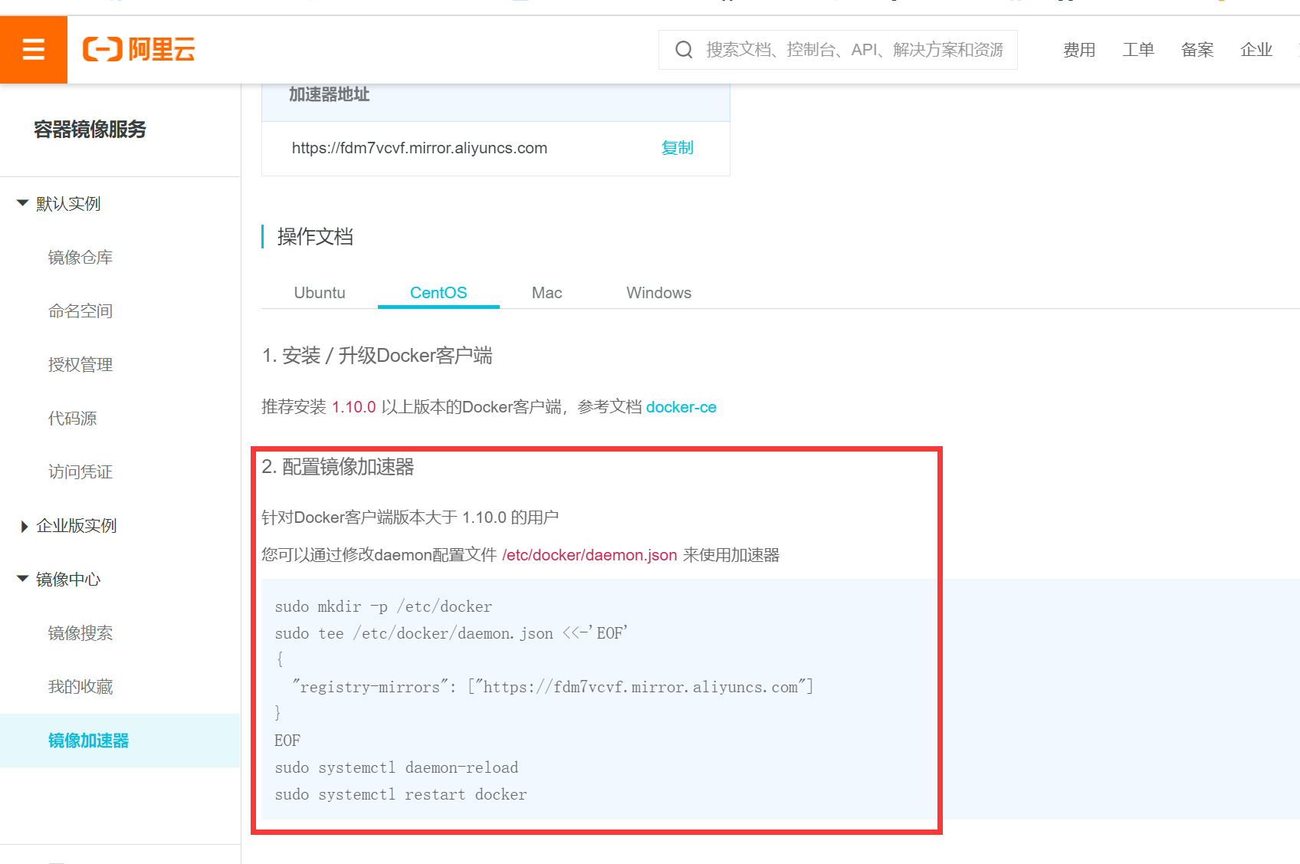Open 镜像仓库 in the sidebar
1300x864 pixels.
pyautogui.click(x=80, y=258)
